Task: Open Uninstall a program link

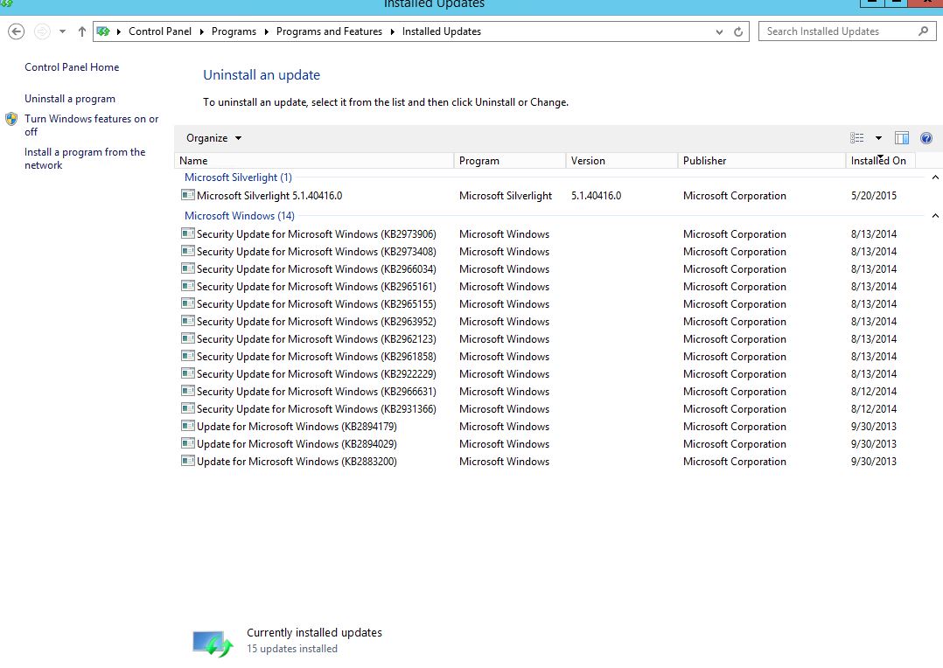Action: (x=70, y=99)
